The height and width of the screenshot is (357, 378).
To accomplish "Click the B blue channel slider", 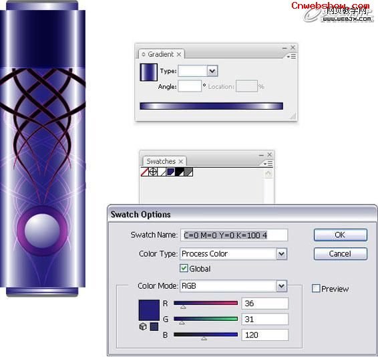I will pyautogui.click(x=206, y=335).
